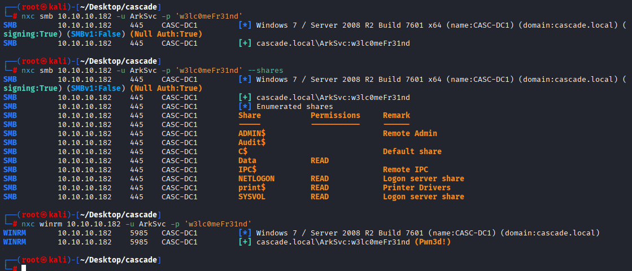Click the Remote Admin remark text
The width and height of the screenshot is (632, 271).
point(410,133)
